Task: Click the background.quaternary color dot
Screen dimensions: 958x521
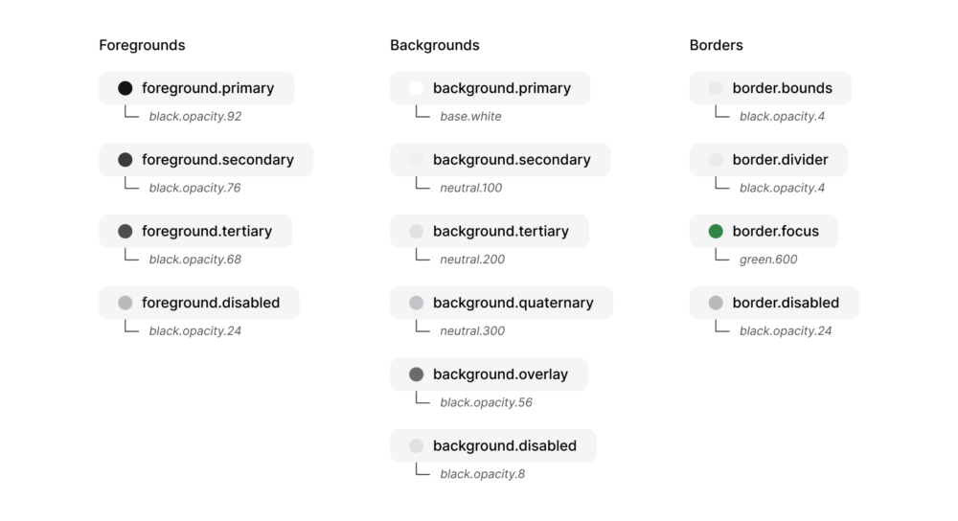Action: coord(416,303)
